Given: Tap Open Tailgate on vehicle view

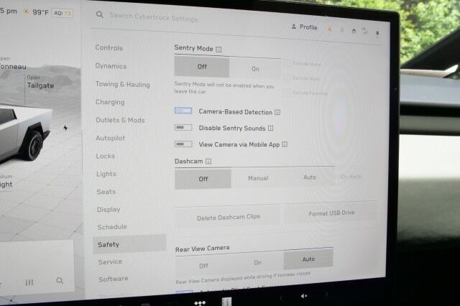Looking at the screenshot, I should pyautogui.click(x=40, y=82).
